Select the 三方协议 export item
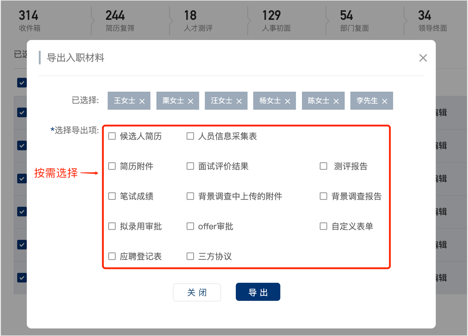The image size is (468, 336). click(190, 256)
